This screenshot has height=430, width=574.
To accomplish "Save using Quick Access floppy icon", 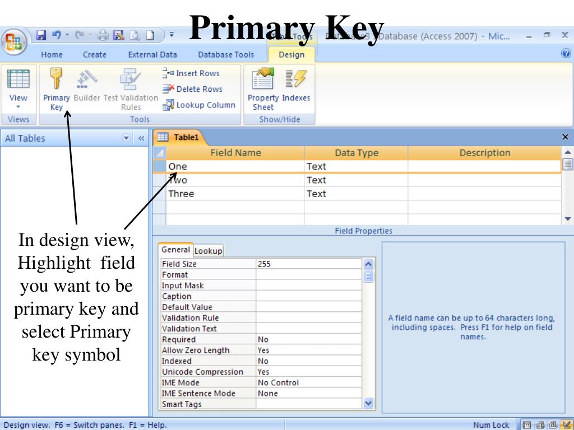I will coord(41,35).
